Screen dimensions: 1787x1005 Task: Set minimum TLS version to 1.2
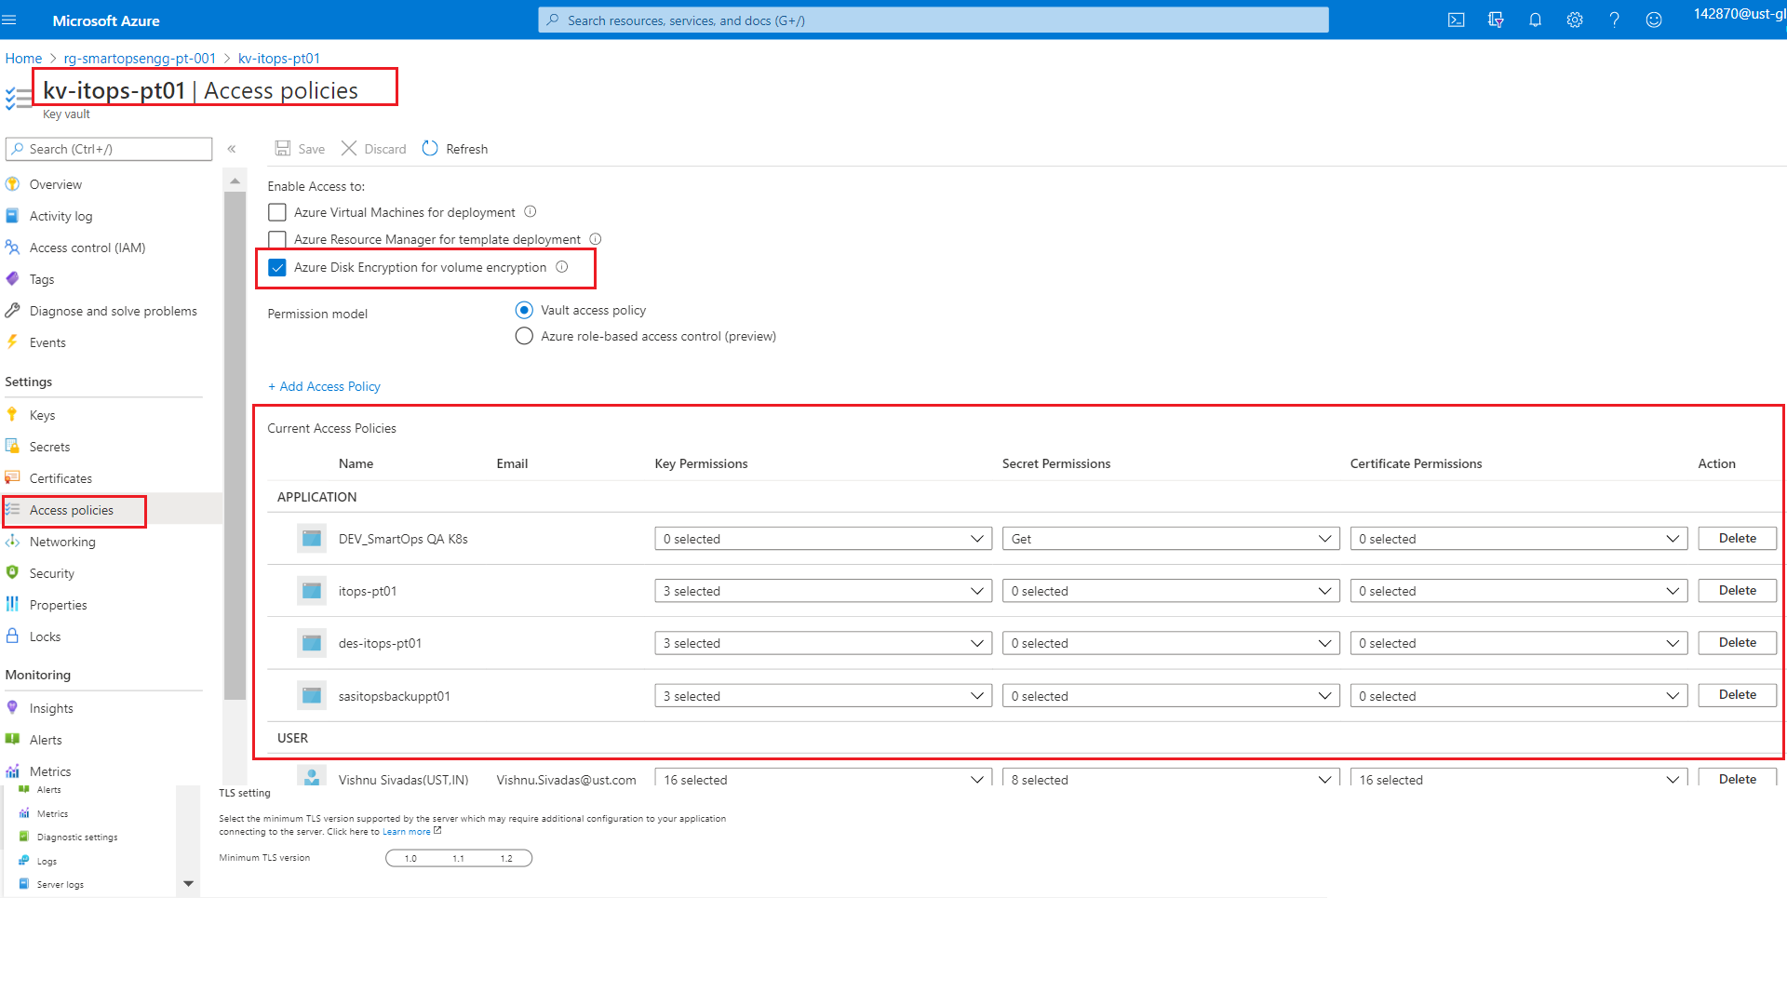click(506, 858)
